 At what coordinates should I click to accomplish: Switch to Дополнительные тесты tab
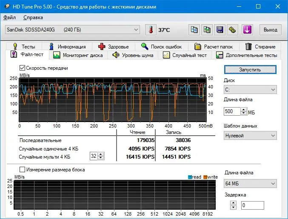point(246,55)
